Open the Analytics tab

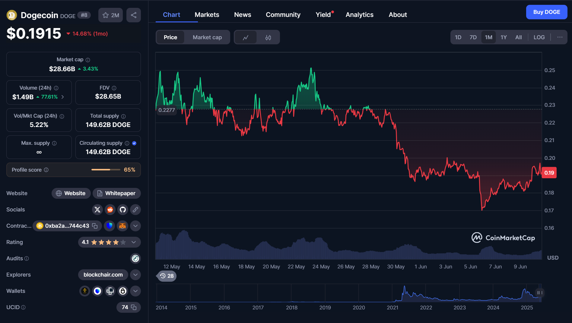359,15
